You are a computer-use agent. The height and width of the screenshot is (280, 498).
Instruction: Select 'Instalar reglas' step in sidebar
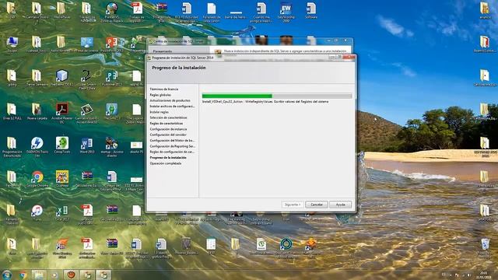pyautogui.click(x=159, y=112)
